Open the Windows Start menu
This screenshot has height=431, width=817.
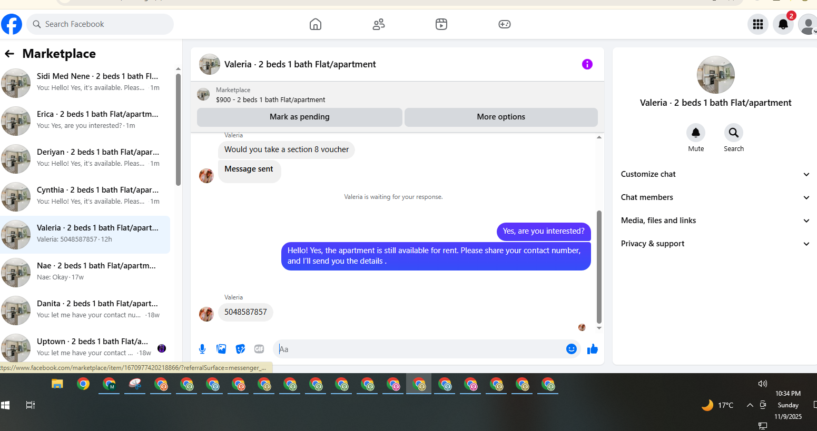tap(5, 405)
